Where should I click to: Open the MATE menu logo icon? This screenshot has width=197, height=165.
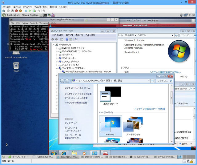click(x=4, y=15)
